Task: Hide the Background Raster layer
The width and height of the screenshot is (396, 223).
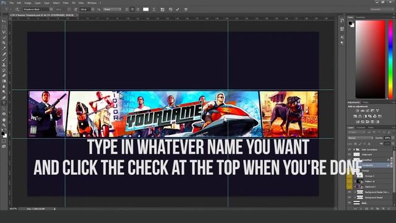Action: pos(350,198)
